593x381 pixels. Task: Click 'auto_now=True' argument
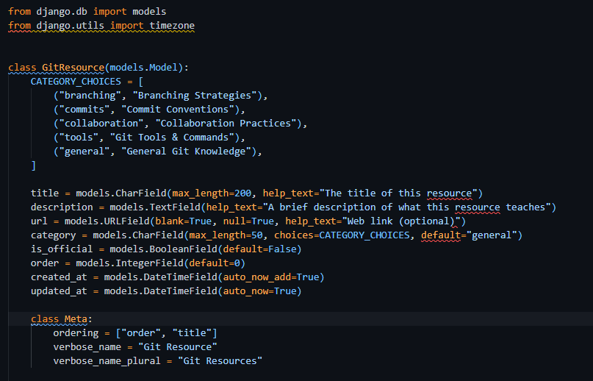tap(259, 291)
